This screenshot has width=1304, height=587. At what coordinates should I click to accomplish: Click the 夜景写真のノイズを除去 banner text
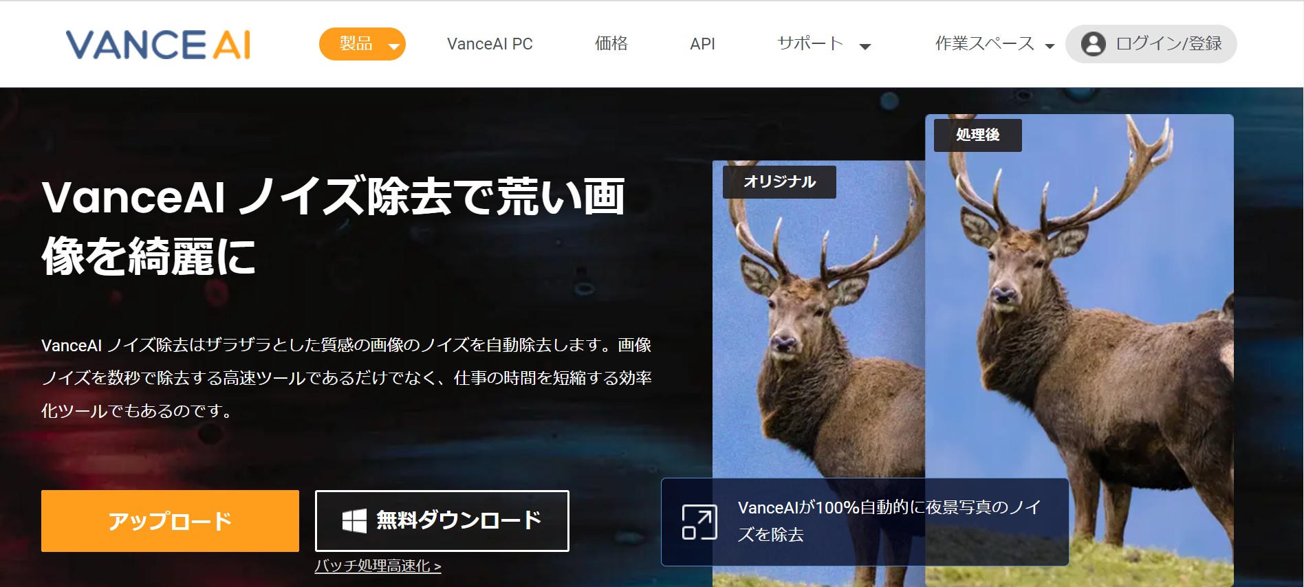coord(889,521)
